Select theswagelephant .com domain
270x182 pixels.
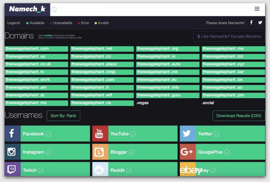click(x=36, y=49)
